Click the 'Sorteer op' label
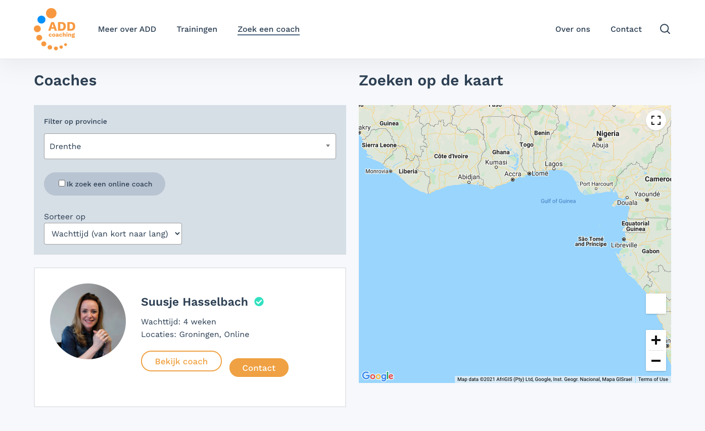The width and height of the screenshot is (705, 431). 65,217
